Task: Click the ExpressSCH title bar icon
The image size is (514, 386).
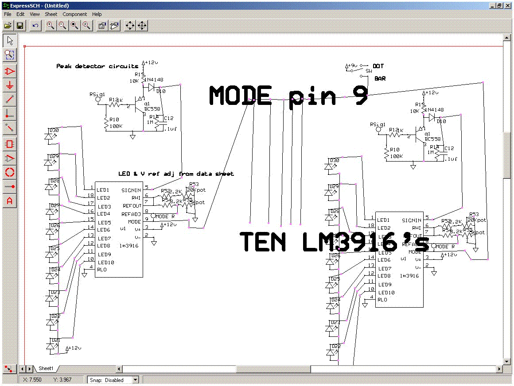Action: coord(6,6)
